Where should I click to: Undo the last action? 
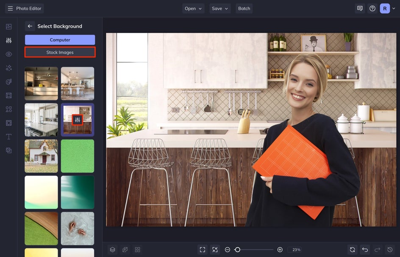pos(365,250)
